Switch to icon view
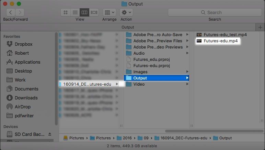 click(x=66, y=12)
